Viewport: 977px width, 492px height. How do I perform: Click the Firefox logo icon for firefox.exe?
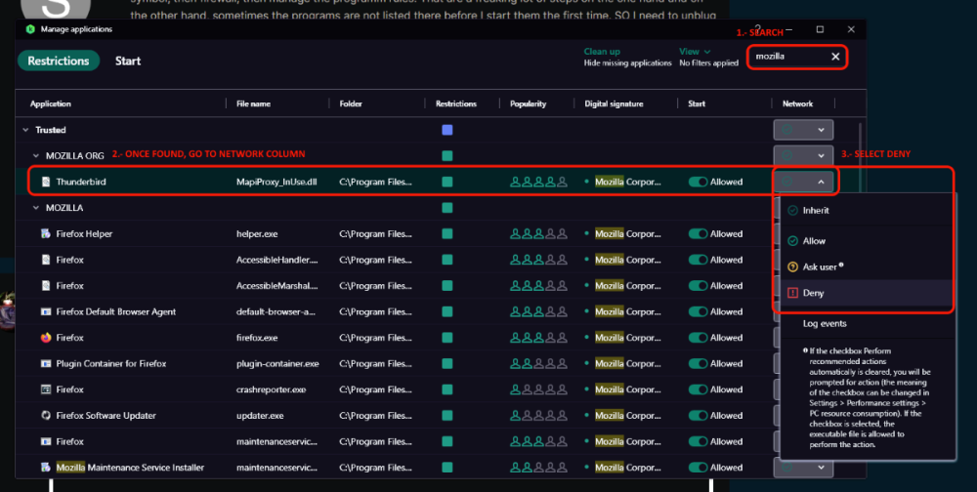(x=46, y=338)
